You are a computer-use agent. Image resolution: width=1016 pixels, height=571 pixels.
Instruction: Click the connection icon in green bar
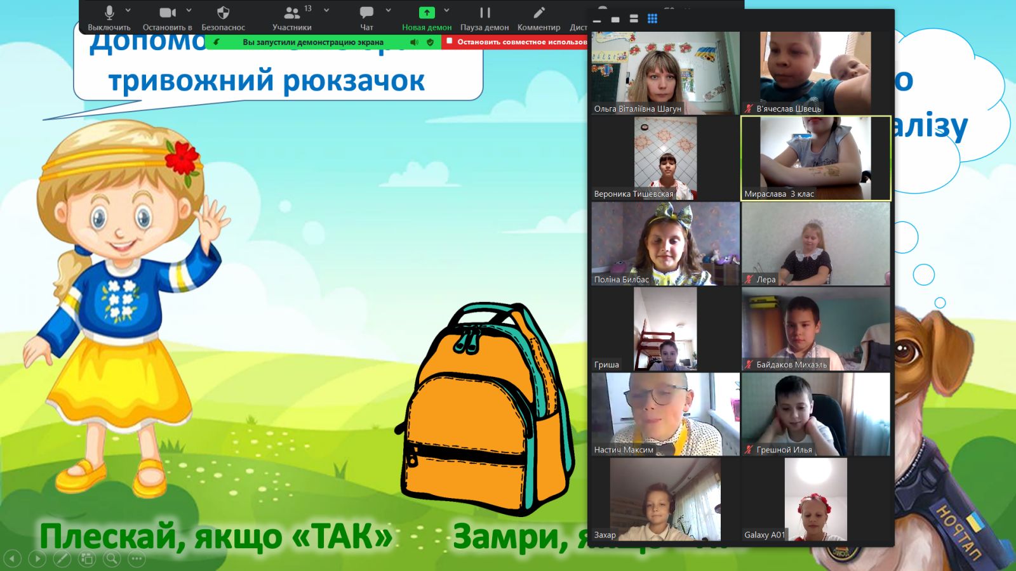[217, 42]
